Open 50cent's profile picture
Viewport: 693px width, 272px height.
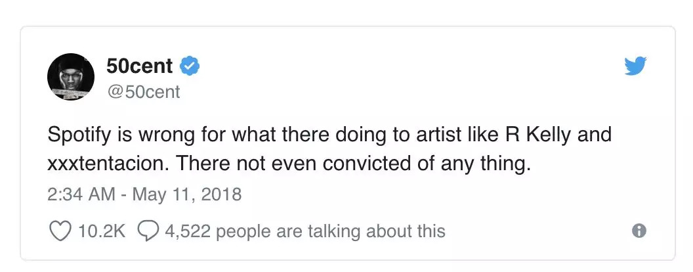pos(71,77)
